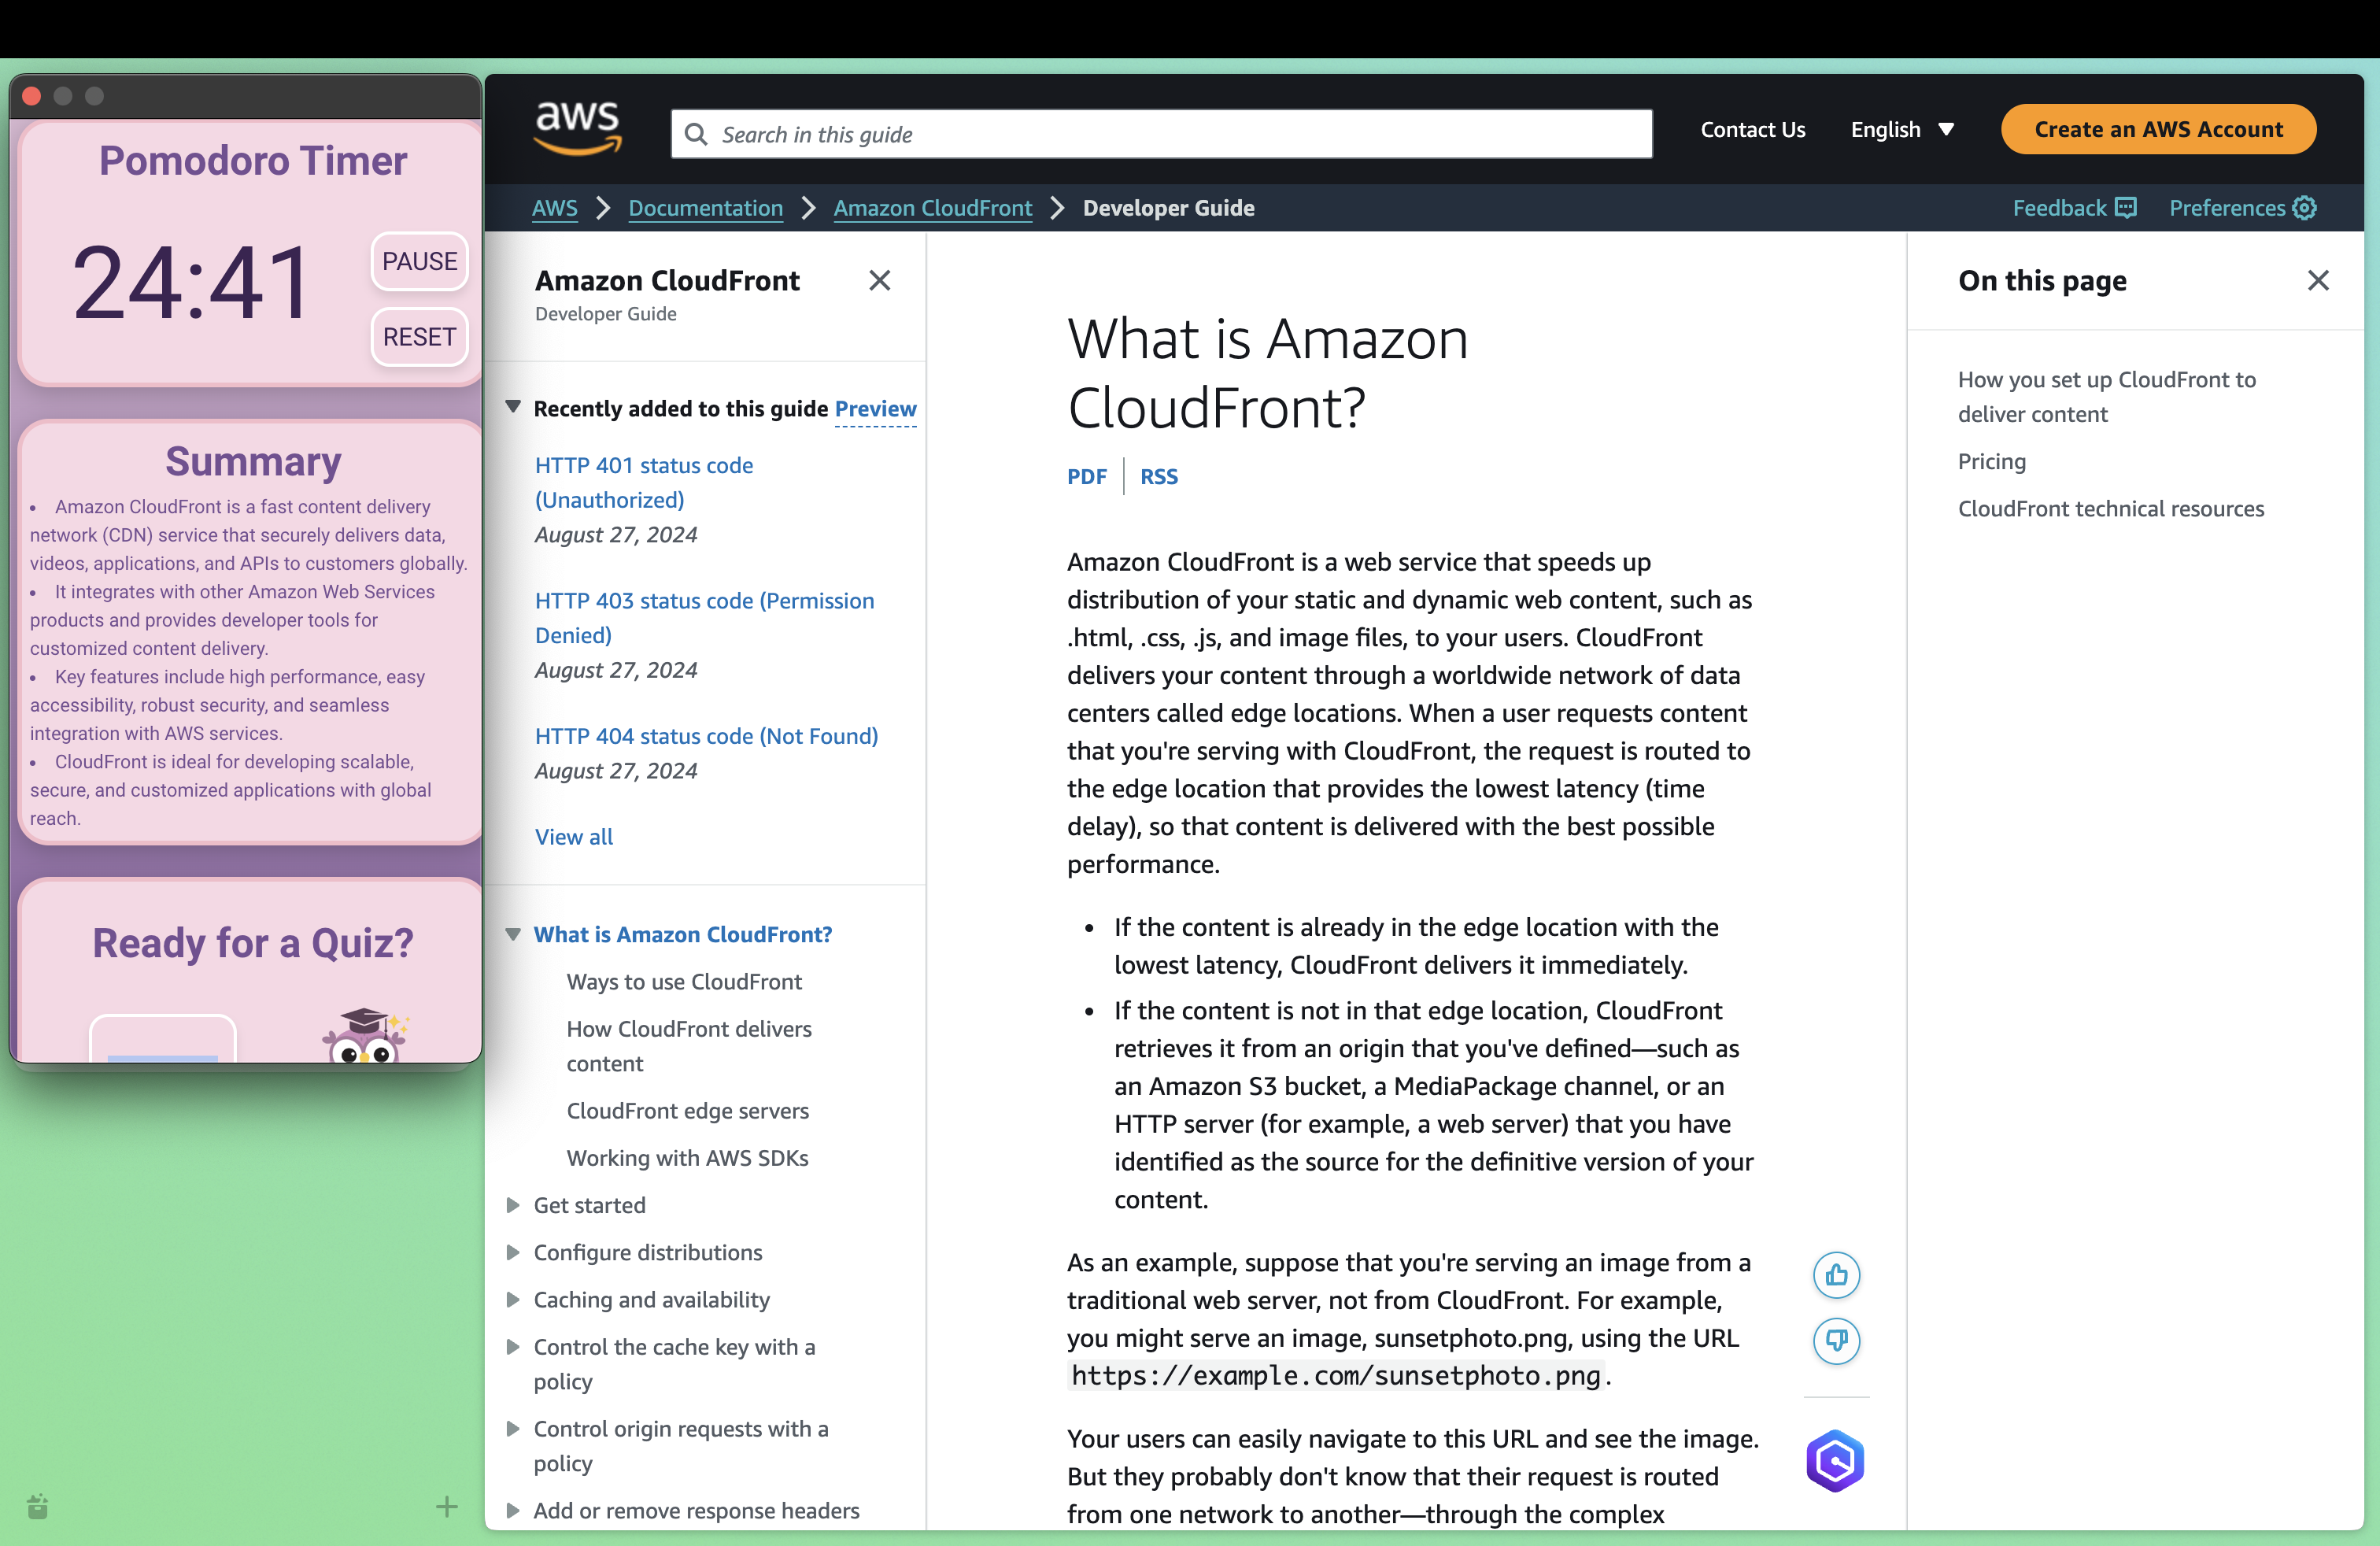Click the Feedback speech bubble icon
Screen dimensions: 2380x1546
click(x=2126, y=208)
